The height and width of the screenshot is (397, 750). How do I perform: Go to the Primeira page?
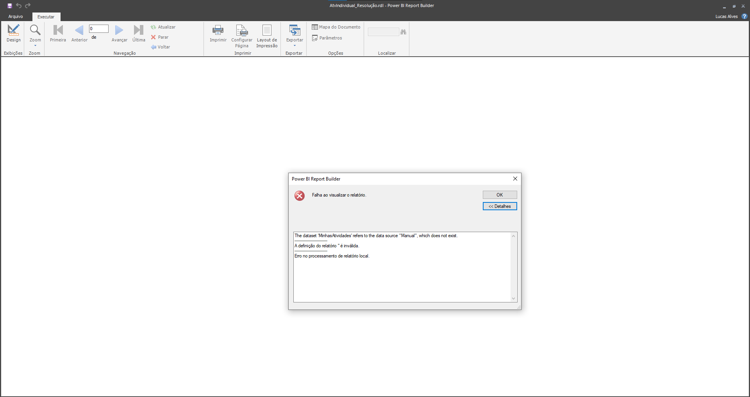coord(58,34)
